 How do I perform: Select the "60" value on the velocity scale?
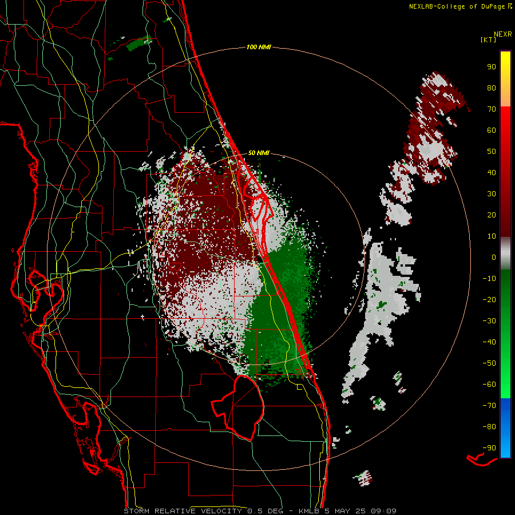point(492,130)
